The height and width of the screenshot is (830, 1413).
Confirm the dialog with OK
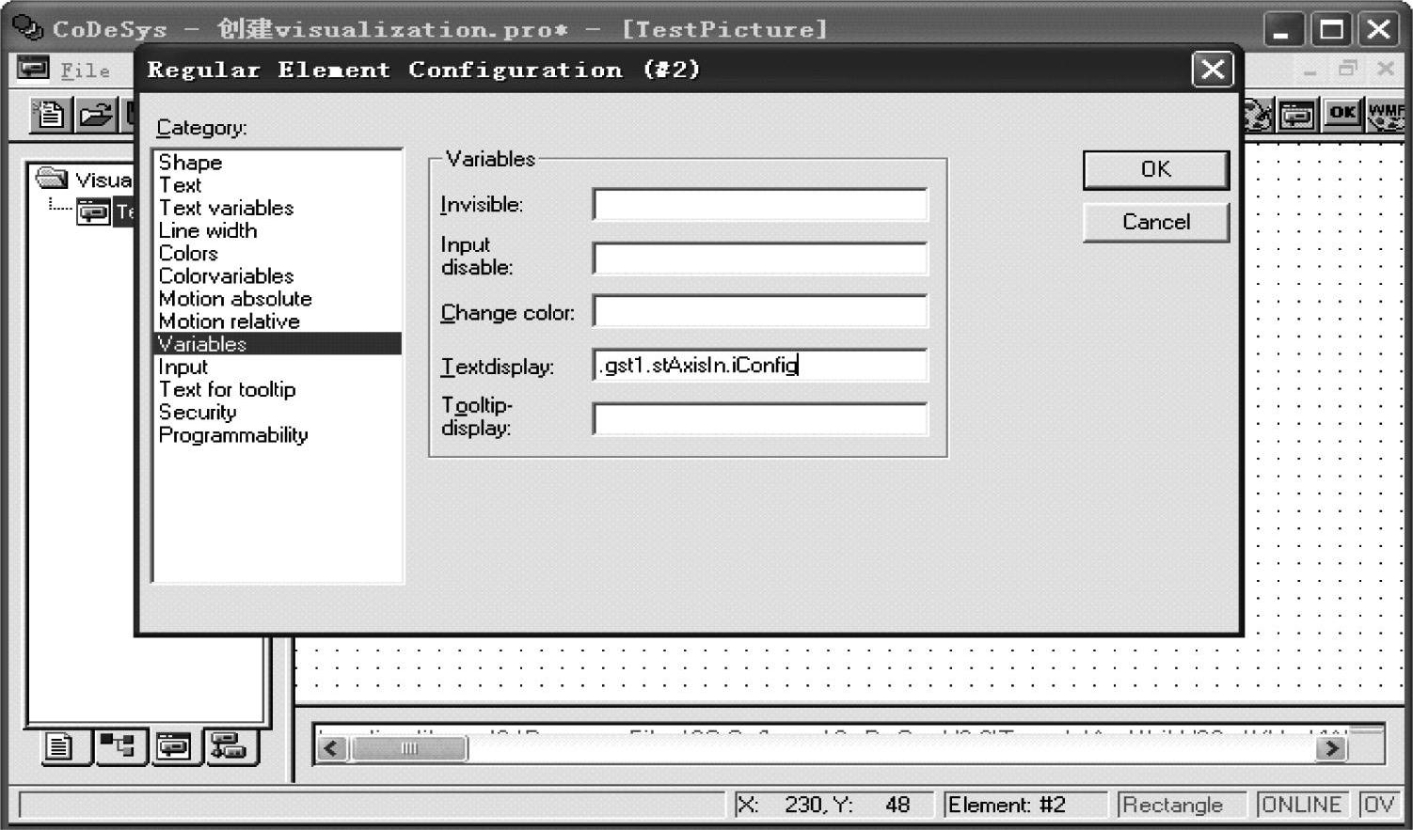point(1156,169)
